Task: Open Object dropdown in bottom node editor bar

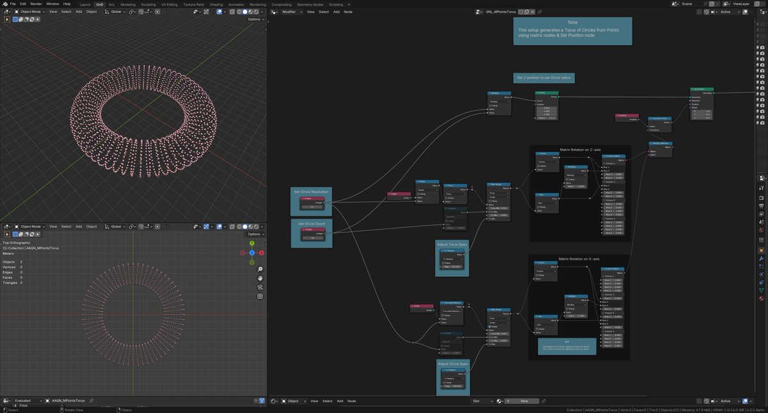Action: point(293,401)
